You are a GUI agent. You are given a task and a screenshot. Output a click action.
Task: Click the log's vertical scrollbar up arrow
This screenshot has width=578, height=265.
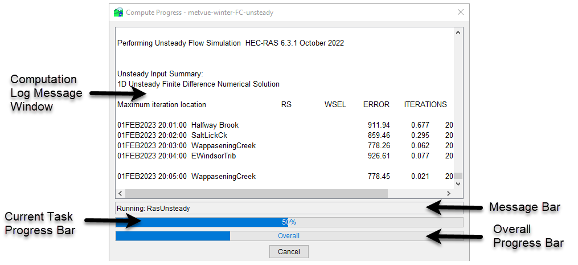pyautogui.click(x=457, y=33)
